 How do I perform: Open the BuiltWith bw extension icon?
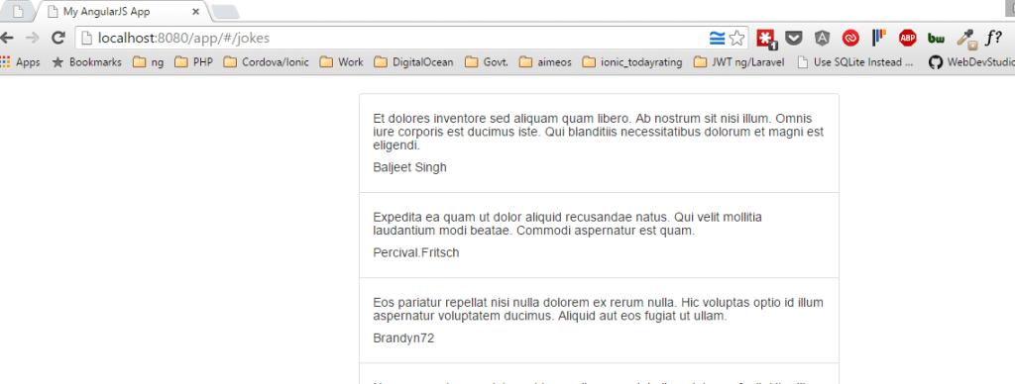[936, 39]
